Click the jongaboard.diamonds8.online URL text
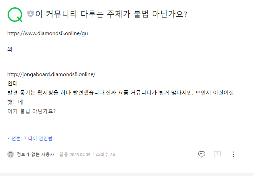254x176 pixels. point(51,74)
